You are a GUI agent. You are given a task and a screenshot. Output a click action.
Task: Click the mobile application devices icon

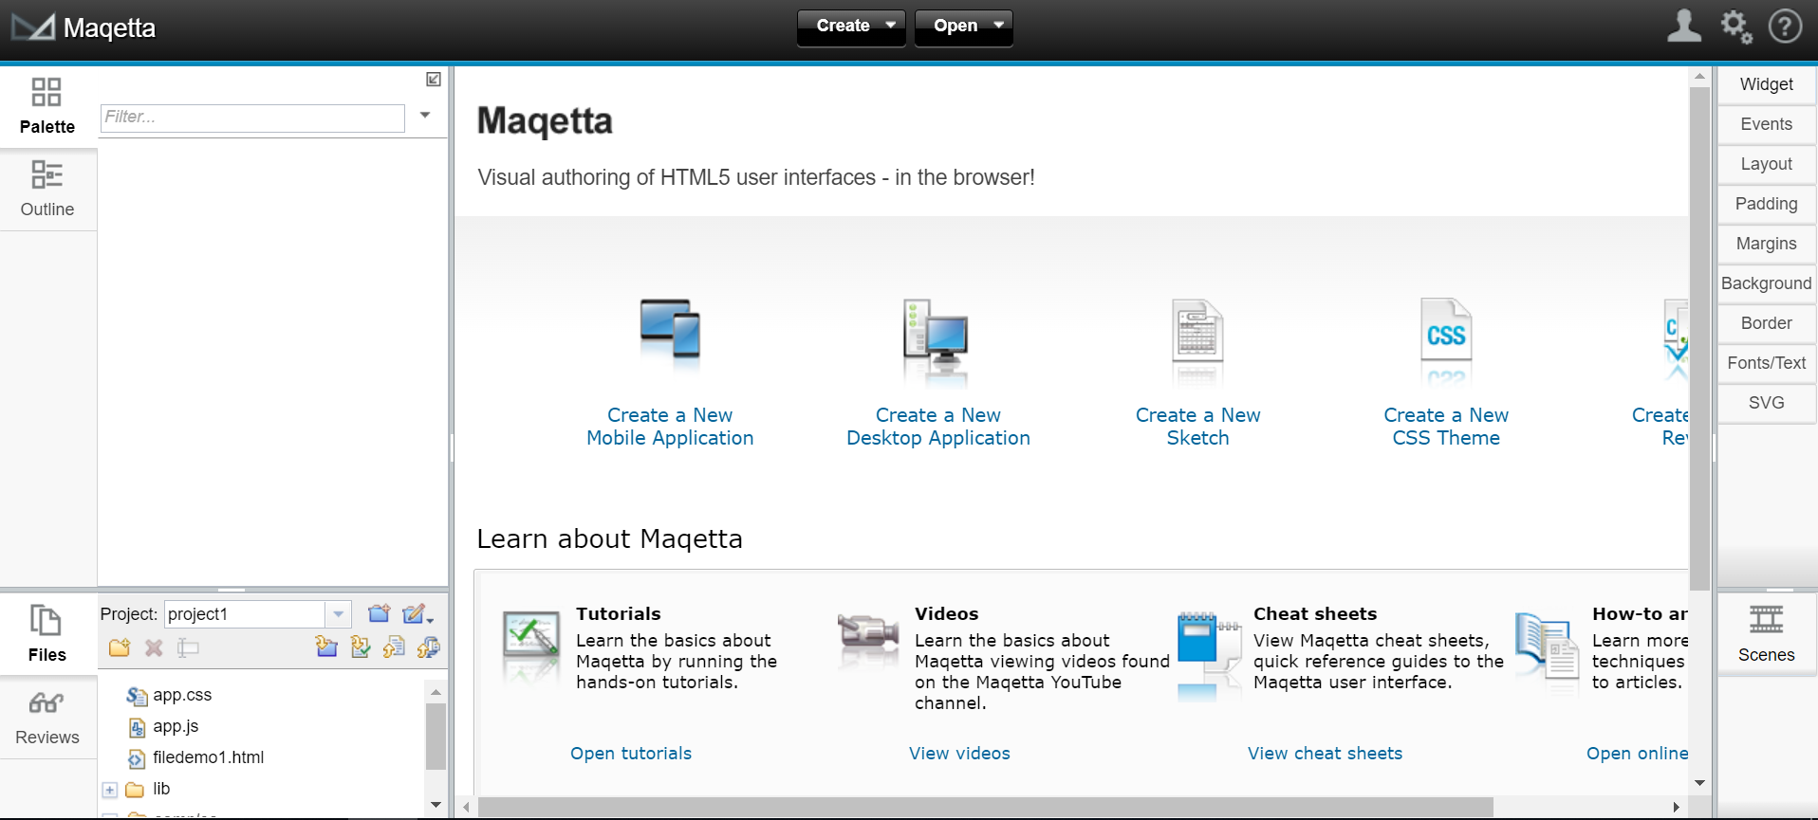[670, 329]
